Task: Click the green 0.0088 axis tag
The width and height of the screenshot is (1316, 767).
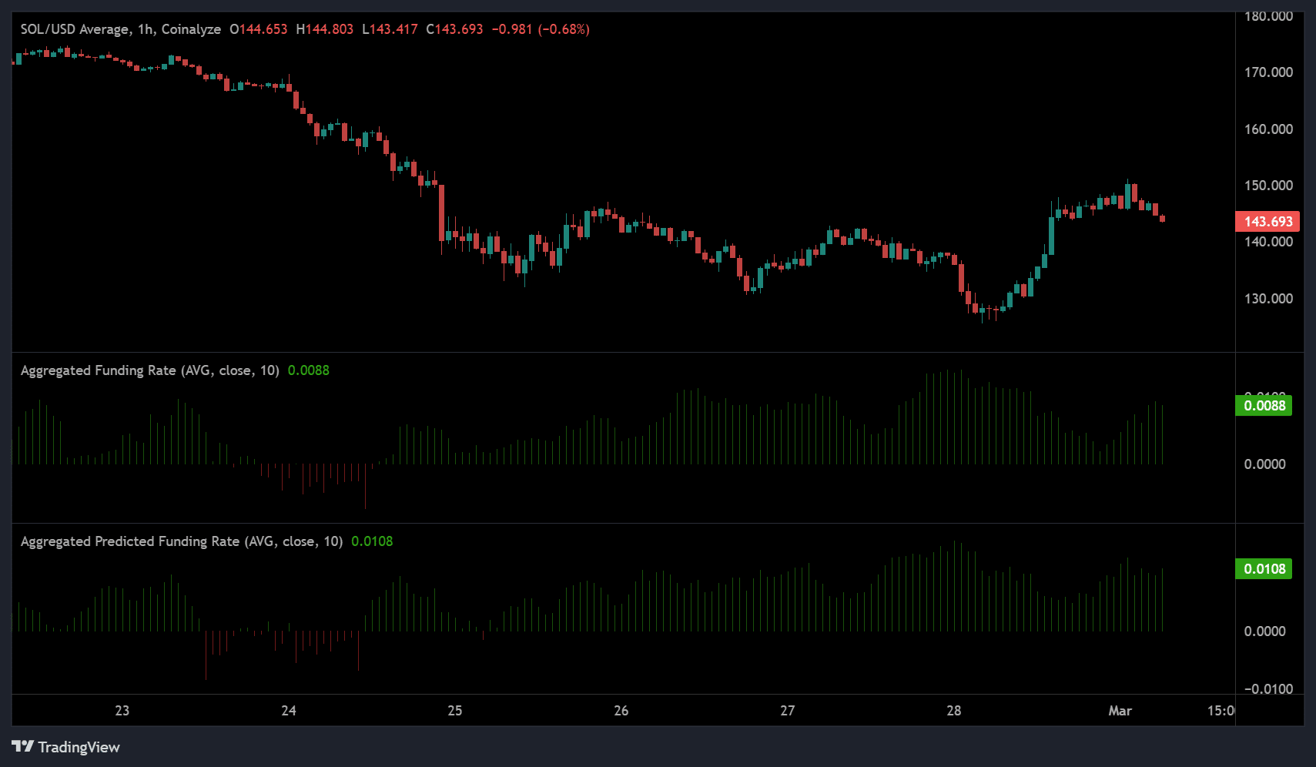Action: click(1264, 406)
